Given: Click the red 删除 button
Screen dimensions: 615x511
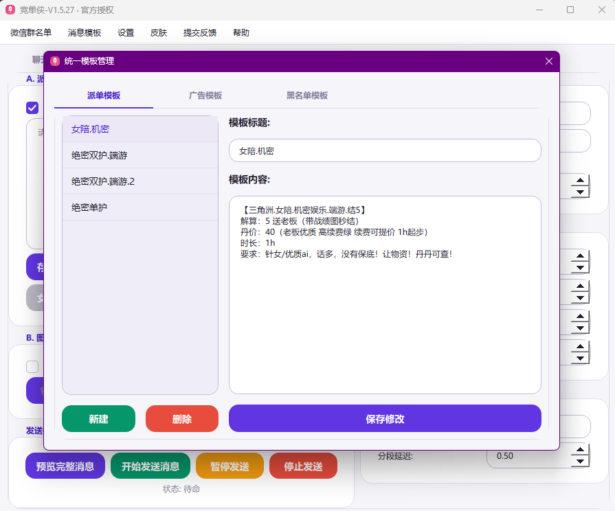Looking at the screenshot, I should [182, 419].
